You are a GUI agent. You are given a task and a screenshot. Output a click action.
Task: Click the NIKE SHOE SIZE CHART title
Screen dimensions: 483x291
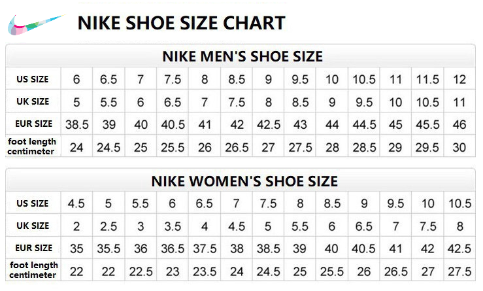click(x=182, y=23)
